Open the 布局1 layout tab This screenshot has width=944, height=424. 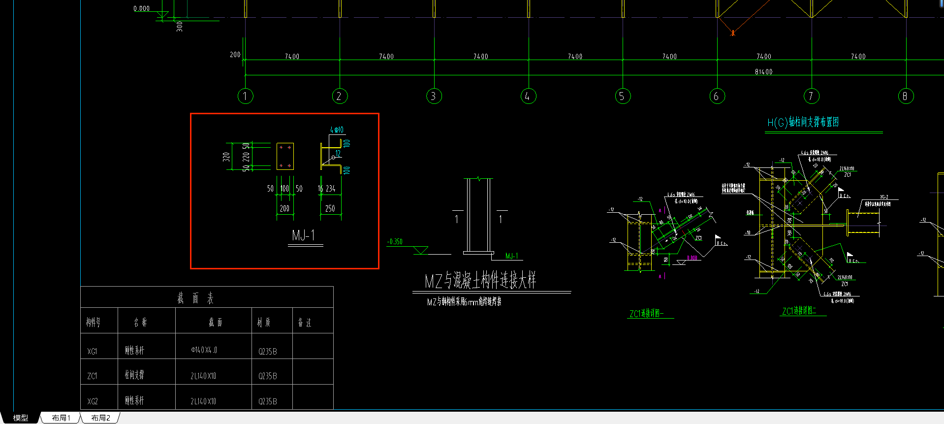coord(61,418)
